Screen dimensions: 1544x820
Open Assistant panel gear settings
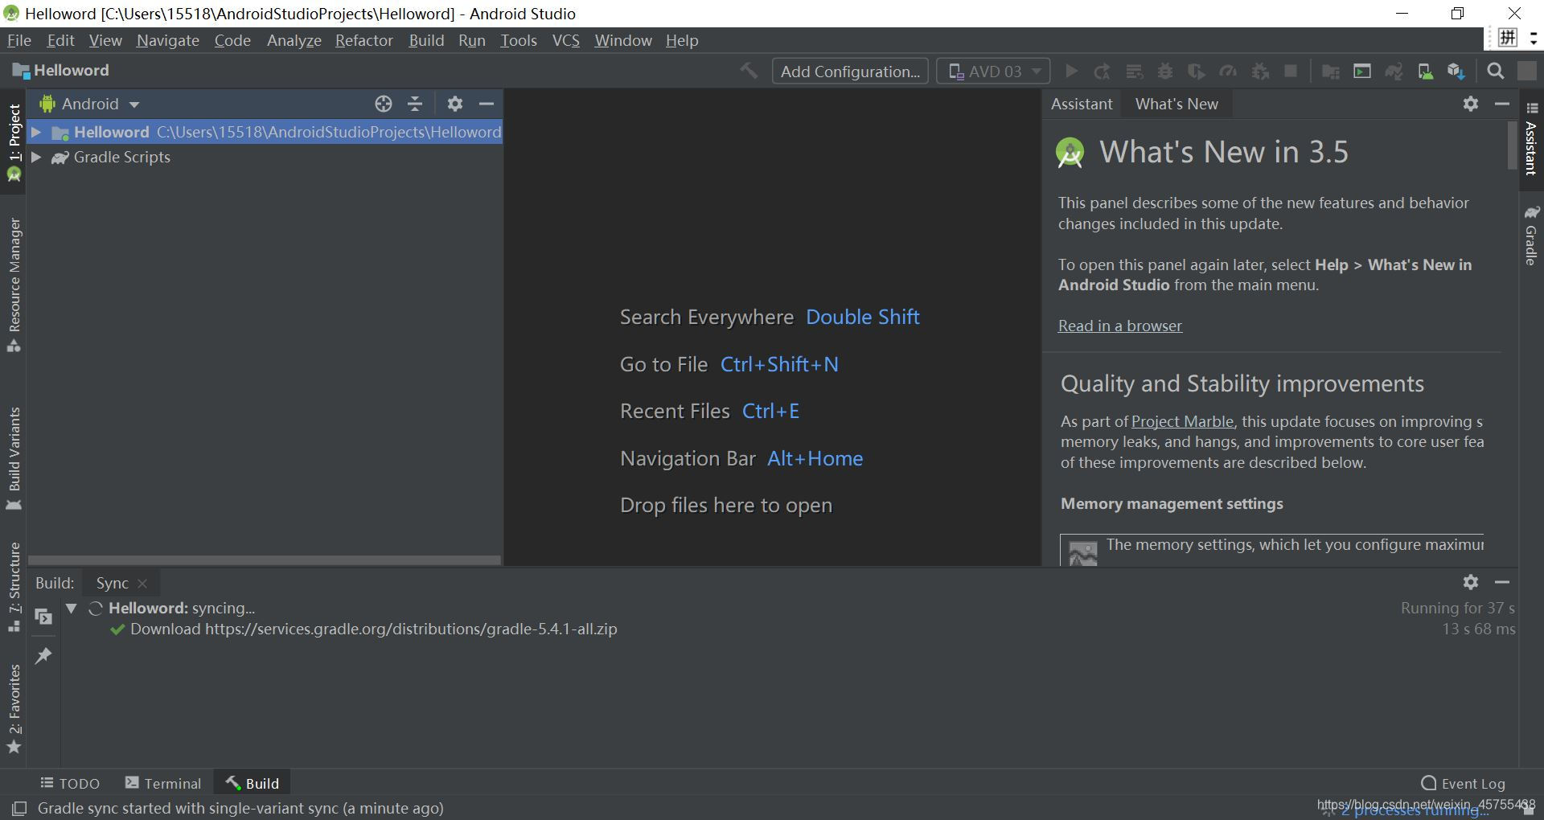point(1471,104)
